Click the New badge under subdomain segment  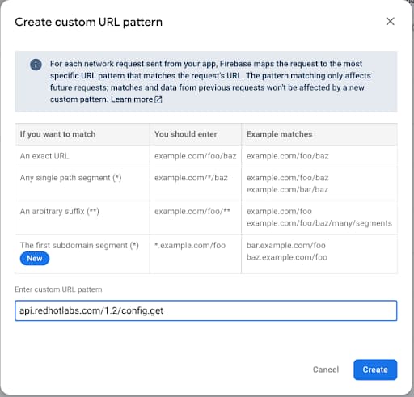35,258
